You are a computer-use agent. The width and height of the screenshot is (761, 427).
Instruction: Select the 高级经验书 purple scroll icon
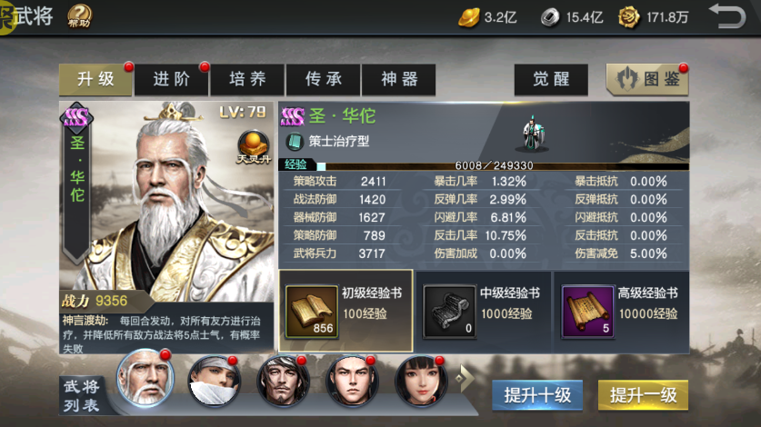pyautogui.click(x=587, y=311)
